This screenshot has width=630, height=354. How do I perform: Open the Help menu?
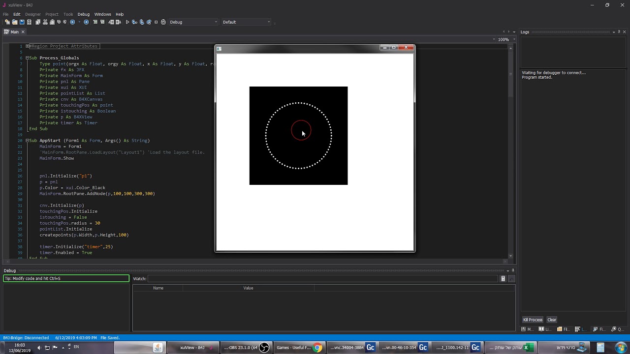tap(120, 14)
